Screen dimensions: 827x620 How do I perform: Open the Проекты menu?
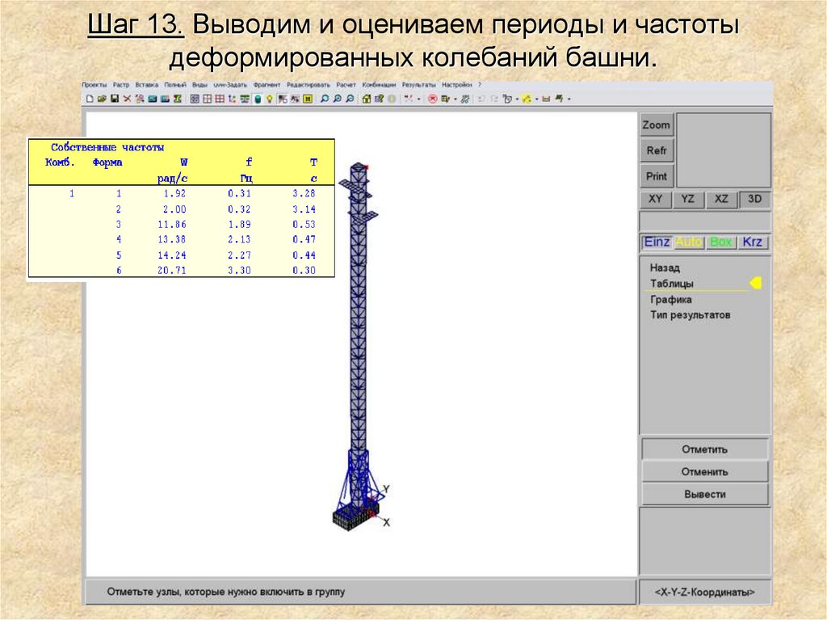[x=94, y=85]
